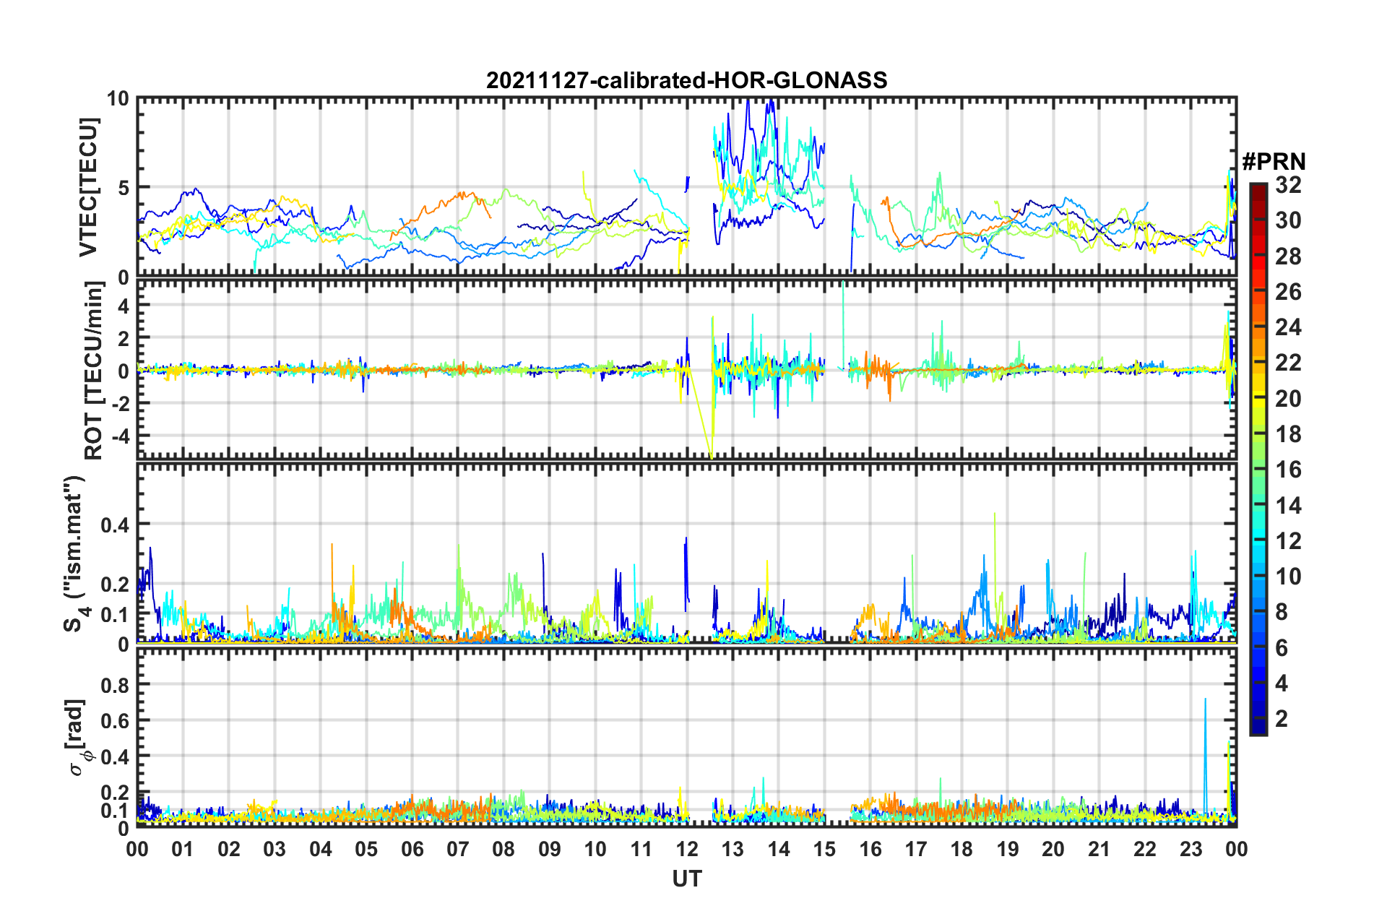The image size is (1374, 919).
Task: Pick colorbar tick label "28"
Action: click(1288, 256)
